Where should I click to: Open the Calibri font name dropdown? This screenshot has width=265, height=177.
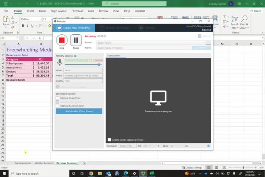coord(41,19)
